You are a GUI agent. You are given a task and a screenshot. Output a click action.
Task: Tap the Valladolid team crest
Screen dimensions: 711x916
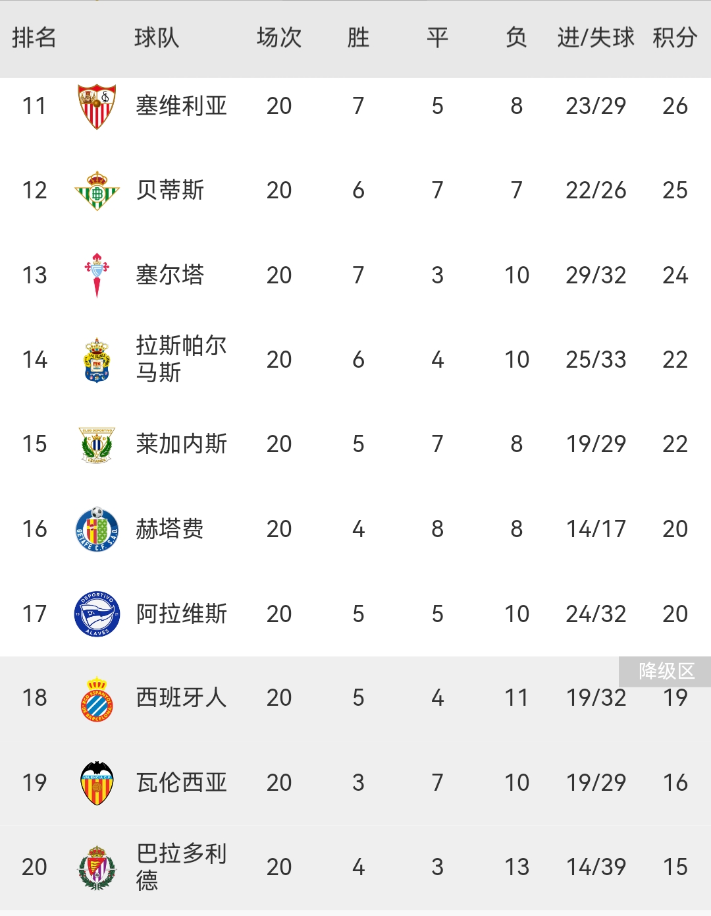click(x=97, y=867)
